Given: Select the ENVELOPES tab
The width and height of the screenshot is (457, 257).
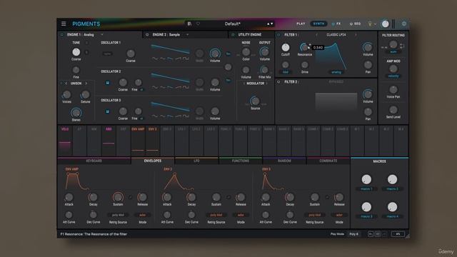Looking at the screenshot, I should (153, 161).
